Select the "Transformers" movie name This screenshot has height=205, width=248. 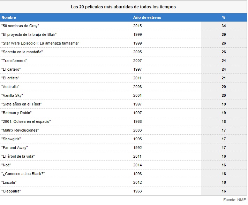(14, 61)
